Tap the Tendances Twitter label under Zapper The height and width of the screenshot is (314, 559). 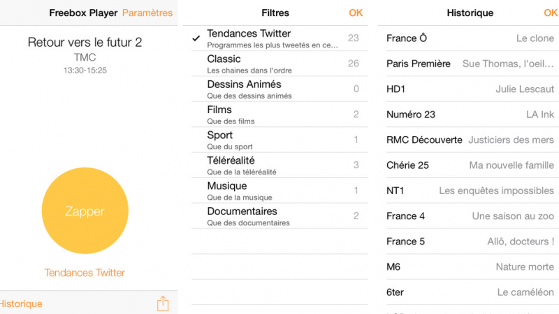point(85,273)
